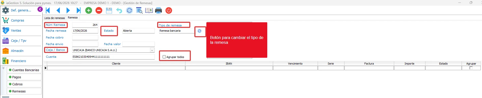Click the empty Cliente cell in first row
Screen dimensions: 482x98
point(116,68)
